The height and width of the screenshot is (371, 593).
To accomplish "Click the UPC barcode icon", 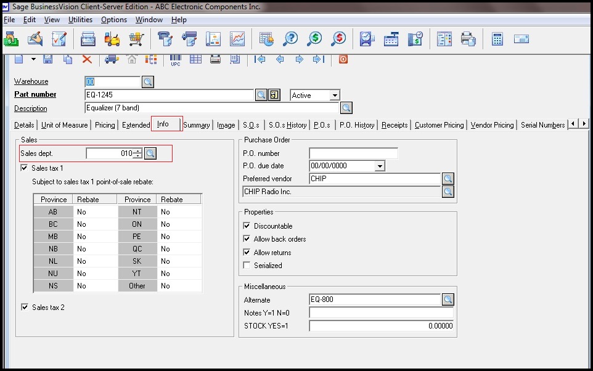I will point(176,60).
